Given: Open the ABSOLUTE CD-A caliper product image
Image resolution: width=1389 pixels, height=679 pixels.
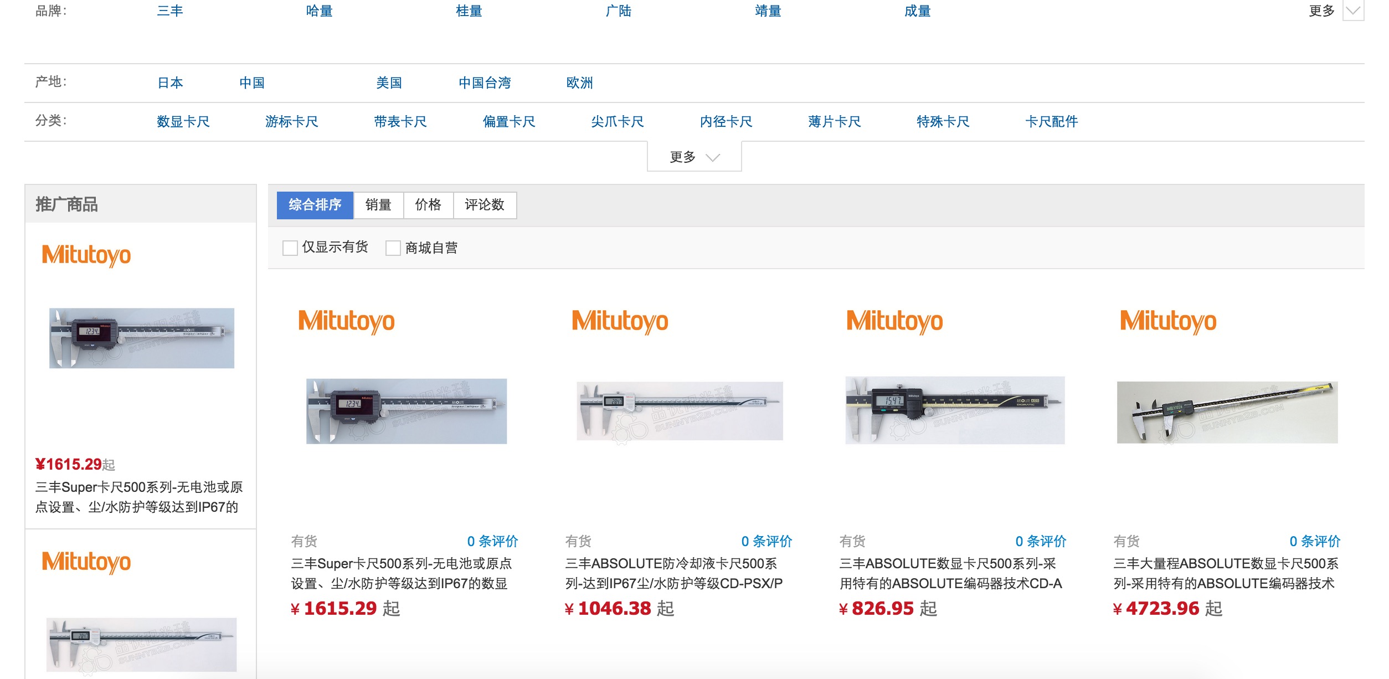Looking at the screenshot, I should click(x=955, y=410).
